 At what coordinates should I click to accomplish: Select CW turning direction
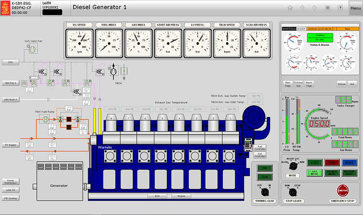point(265,168)
